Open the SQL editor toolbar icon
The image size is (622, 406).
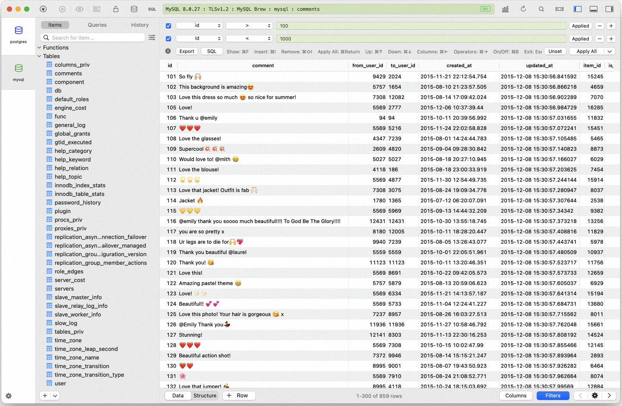[152, 9]
